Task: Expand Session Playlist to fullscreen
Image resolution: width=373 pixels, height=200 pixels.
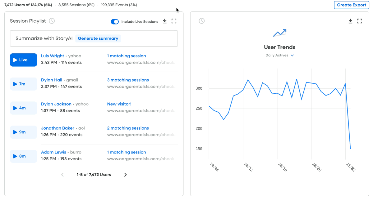Action: pos(174,21)
